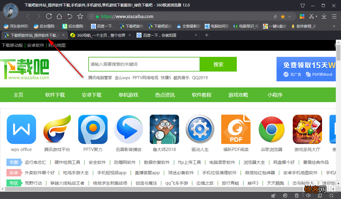This screenshot has height=199, width=341.
Task: Click the PPTV聚力 app icon
Action: point(93,129)
